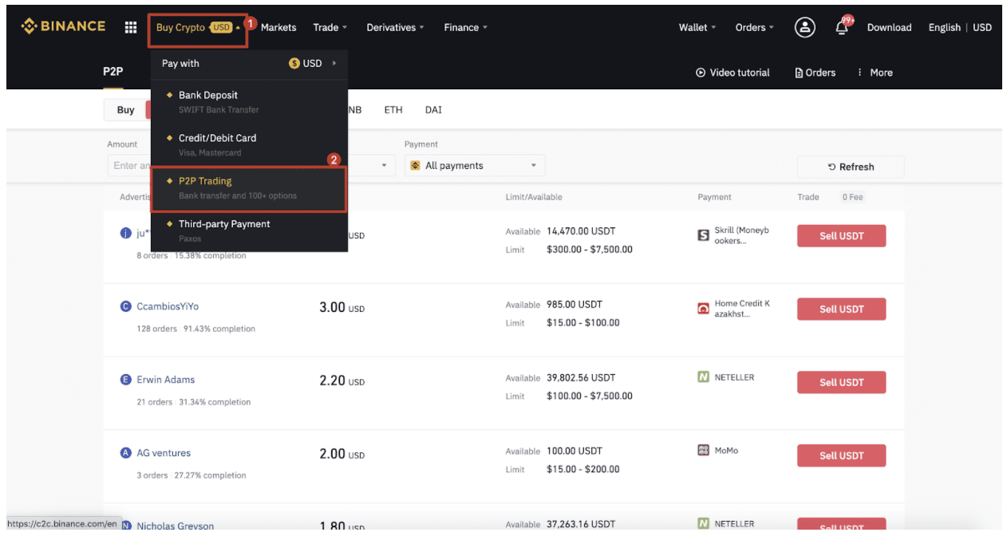This screenshot has height=536, width=1007.
Task: Select Bank Deposit option
Action: [249, 101]
